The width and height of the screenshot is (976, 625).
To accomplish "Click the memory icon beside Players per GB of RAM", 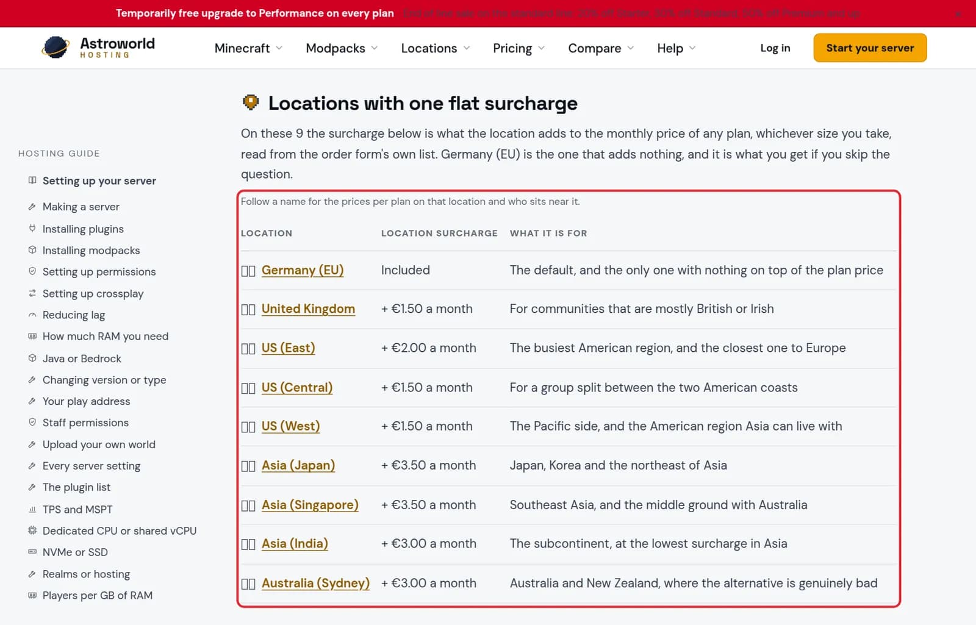I will coord(32,595).
